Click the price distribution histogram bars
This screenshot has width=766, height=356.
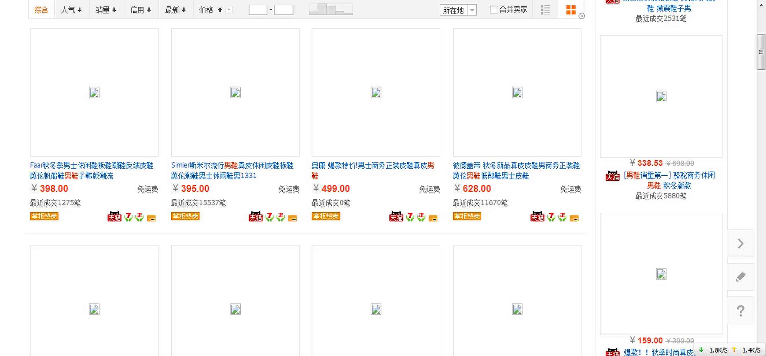[331, 9]
